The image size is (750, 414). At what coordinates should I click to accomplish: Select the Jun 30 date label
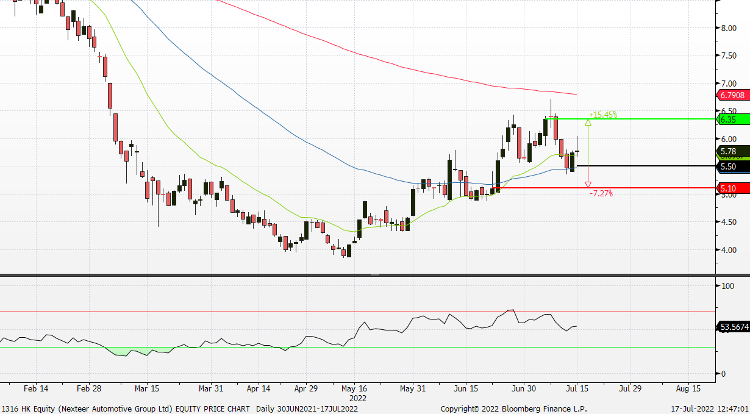click(x=524, y=388)
